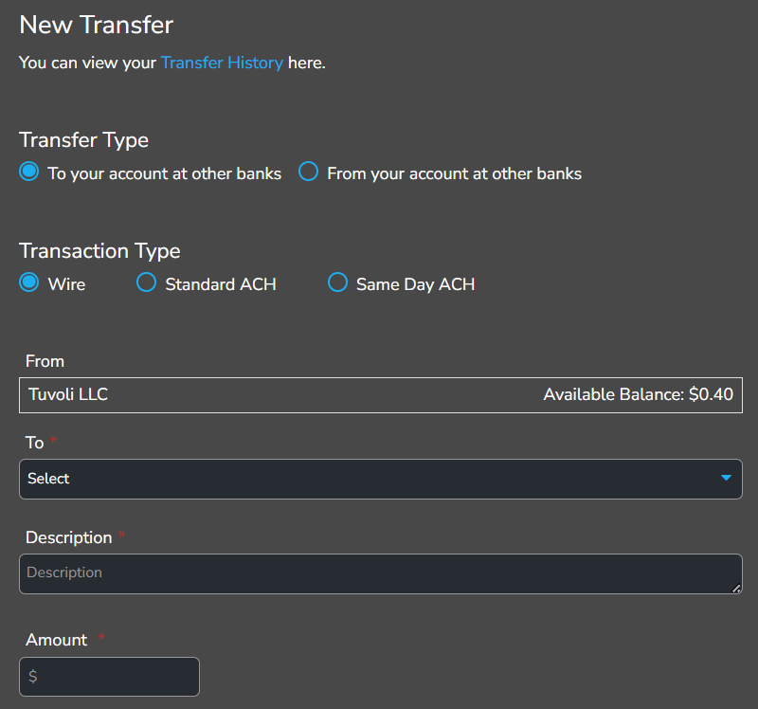Click the 'Amount' field label
Image resolution: width=758 pixels, height=709 pixels.
point(56,640)
